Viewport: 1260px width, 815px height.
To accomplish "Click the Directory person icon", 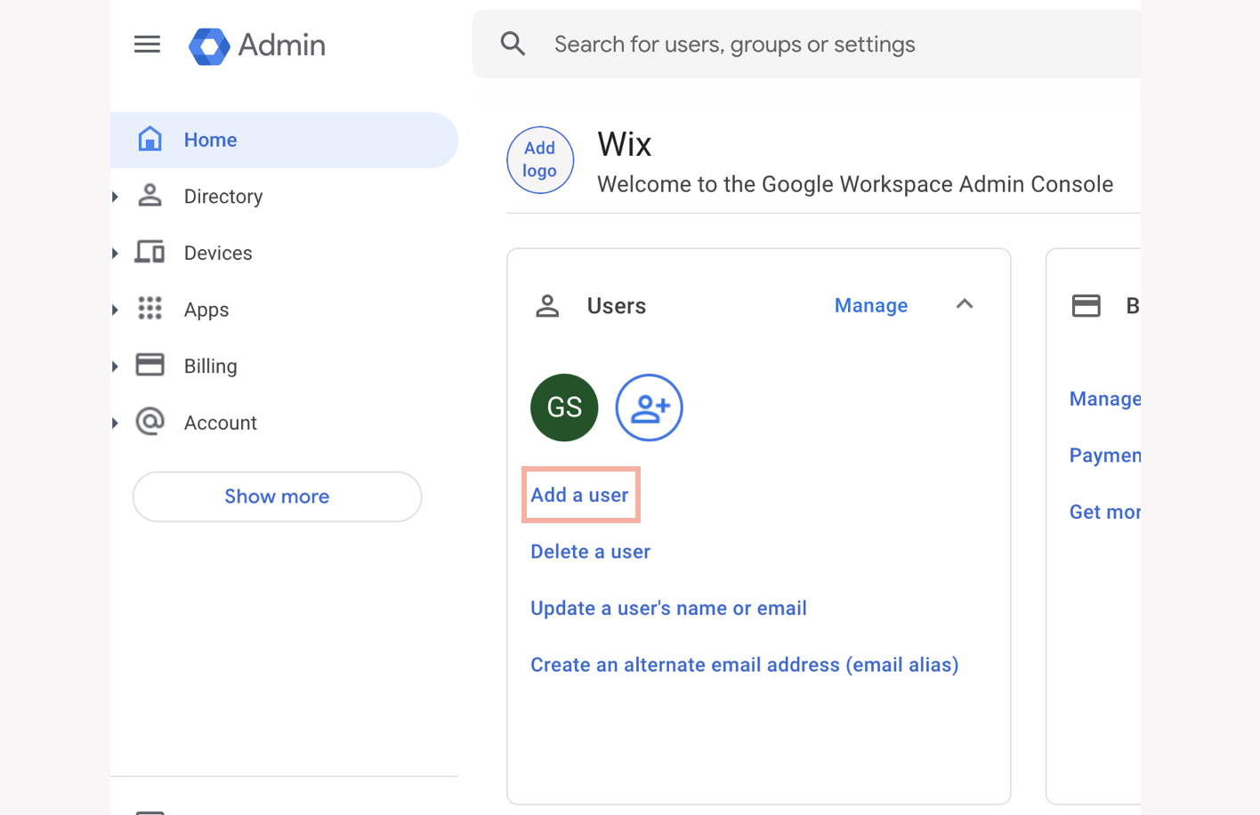I will [x=149, y=196].
